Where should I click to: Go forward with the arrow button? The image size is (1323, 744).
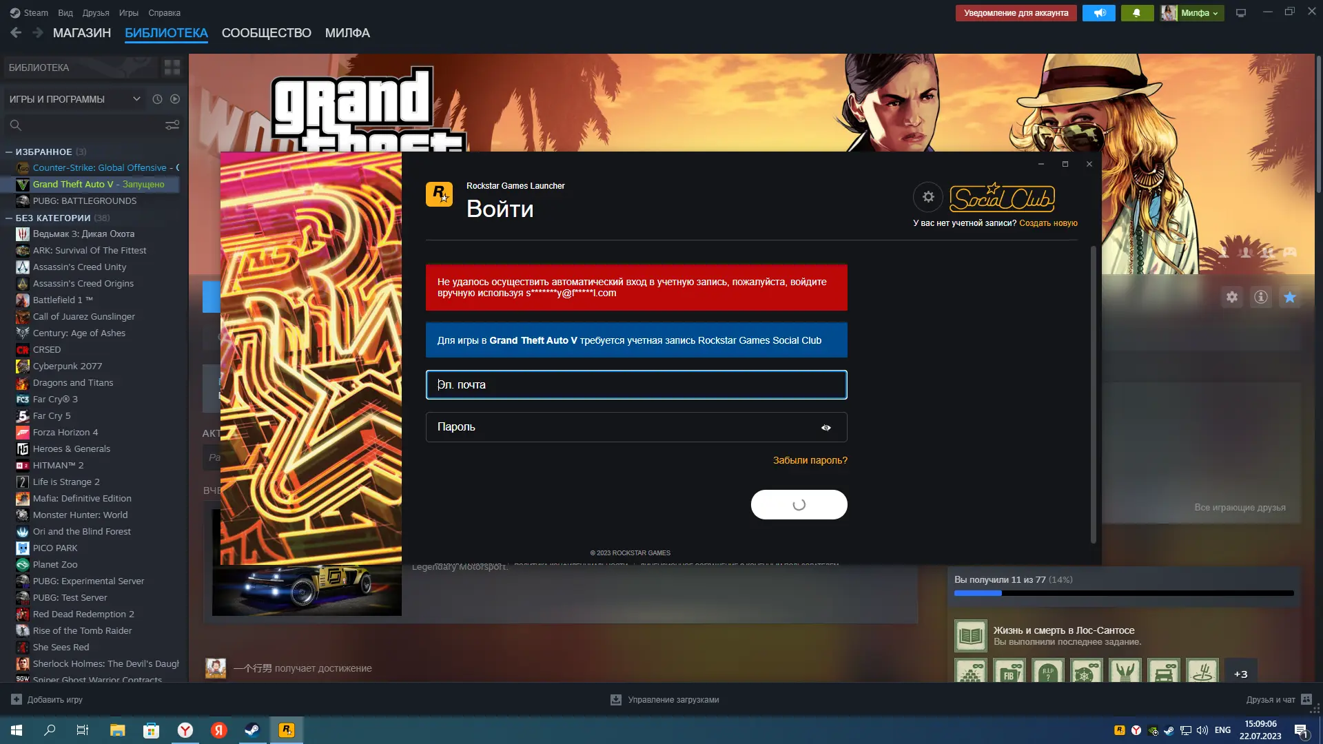[37, 32]
